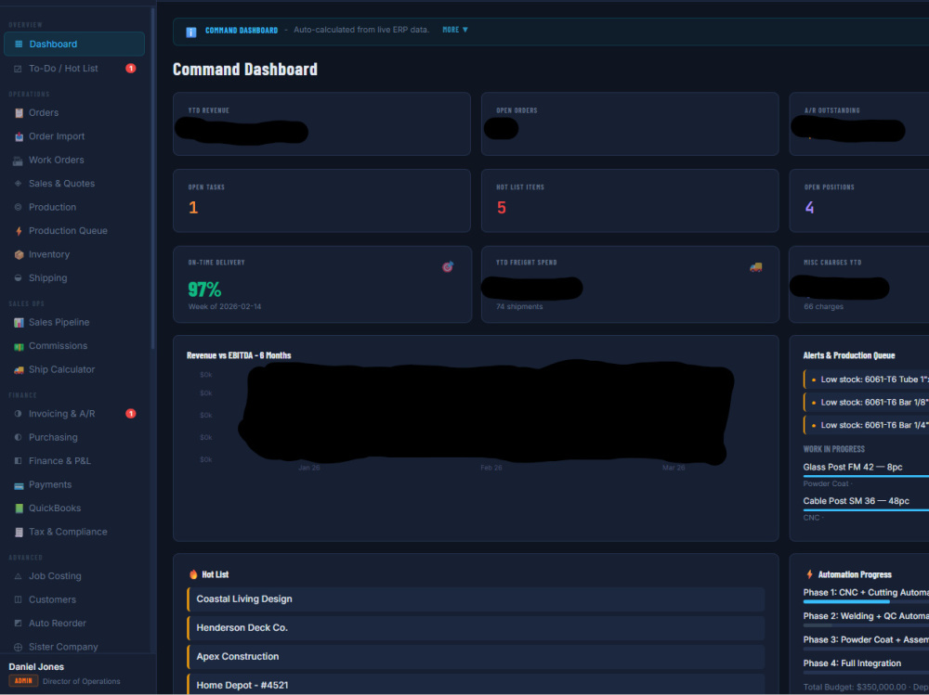Screen dimensions: 929x695
Task: Go to the Orders page
Action: point(74,112)
